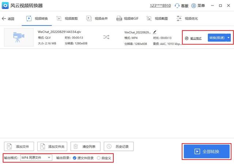This screenshot has height=164, width=234.
Task: Select the 源文件目录 radio button
Action: [x=75, y=158]
